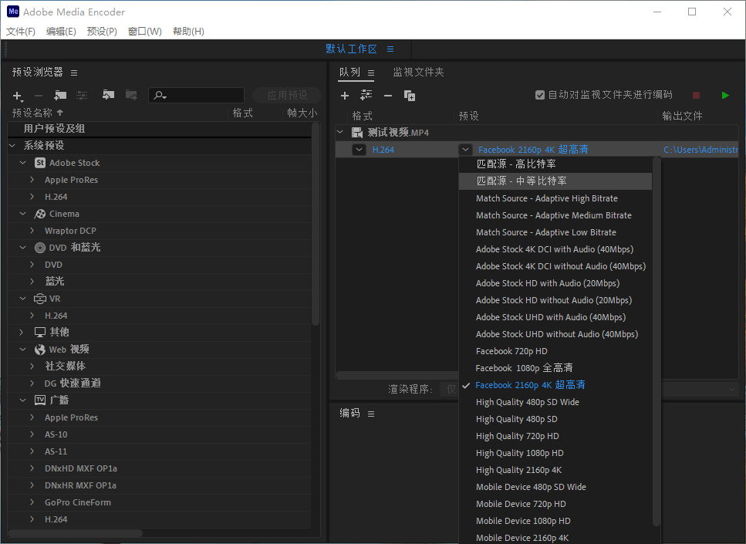The width and height of the screenshot is (746, 544).
Task: Choose Adobe Stock UHD with Audio (40Mbps)
Action: click(x=555, y=317)
